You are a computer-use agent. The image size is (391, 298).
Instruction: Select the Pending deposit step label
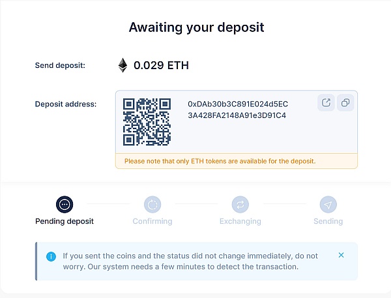pyautogui.click(x=65, y=221)
